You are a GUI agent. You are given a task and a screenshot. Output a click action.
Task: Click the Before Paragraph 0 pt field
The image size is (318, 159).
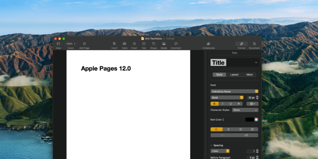pyautogui.click(x=251, y=158)
